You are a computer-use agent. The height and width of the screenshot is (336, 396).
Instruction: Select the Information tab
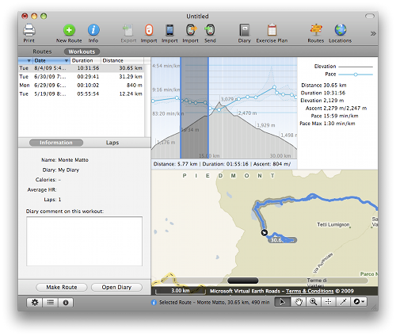click(56, 143)
